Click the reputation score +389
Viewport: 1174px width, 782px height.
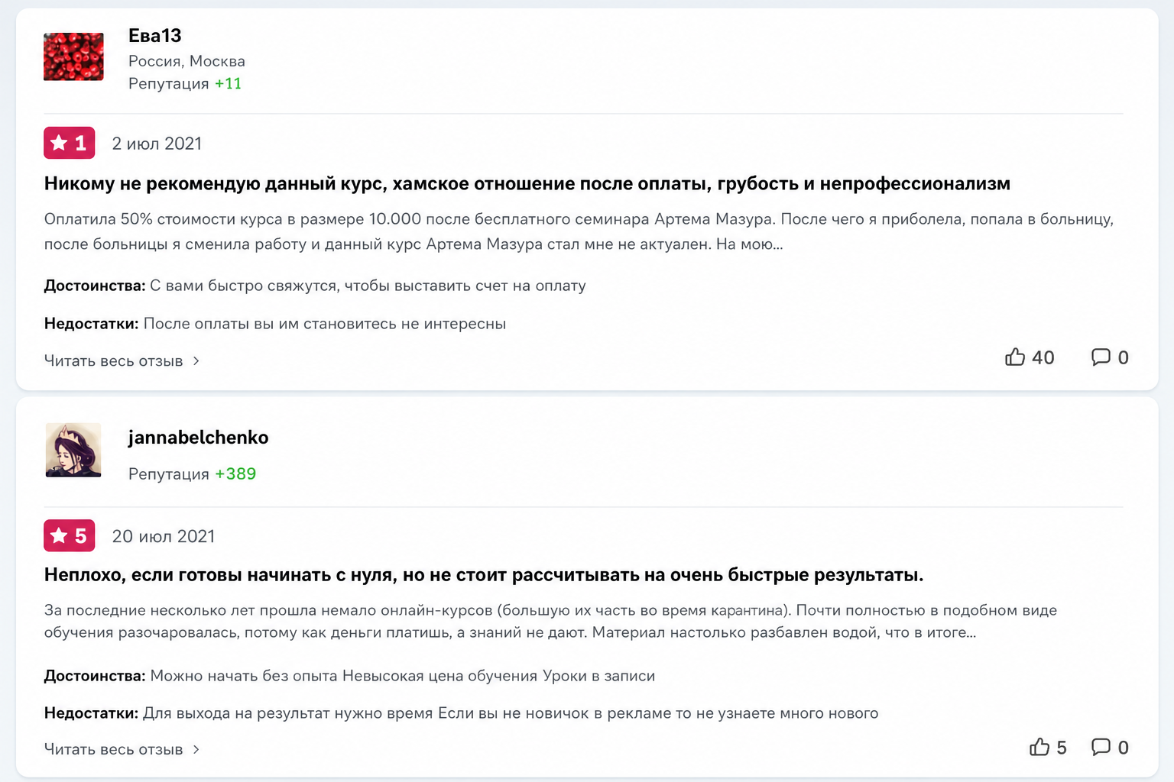[235, 474]
